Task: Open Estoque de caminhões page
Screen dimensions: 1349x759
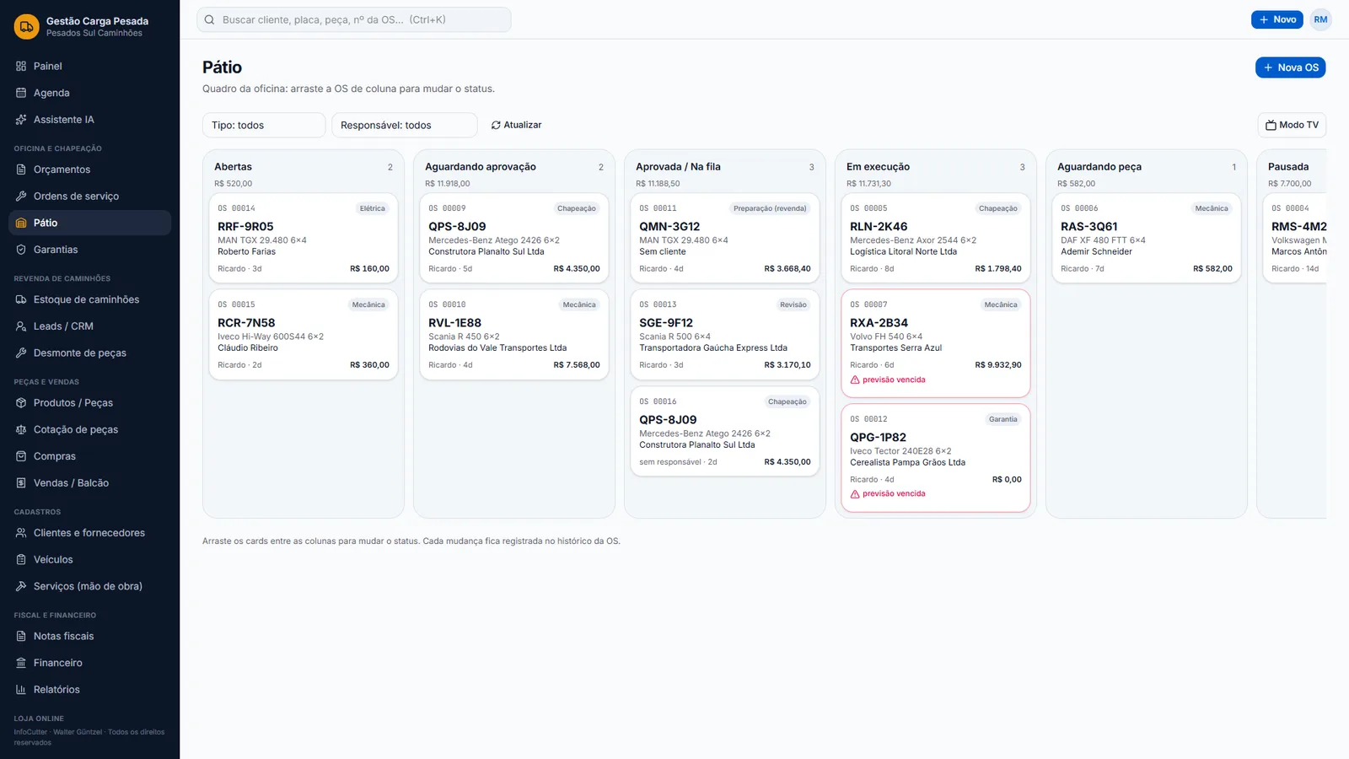Action: pos(89,299)
